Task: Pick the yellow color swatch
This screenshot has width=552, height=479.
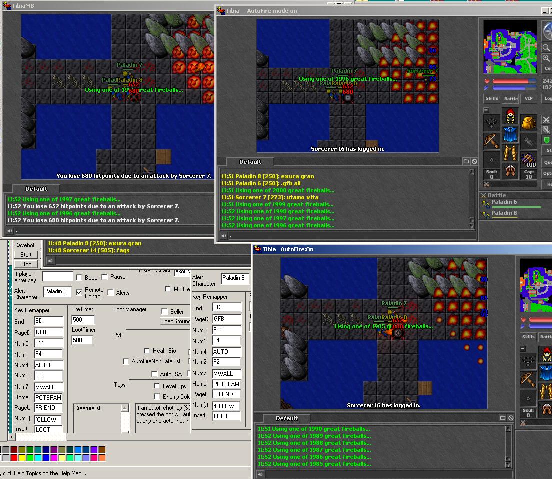Action: (22, 457)
